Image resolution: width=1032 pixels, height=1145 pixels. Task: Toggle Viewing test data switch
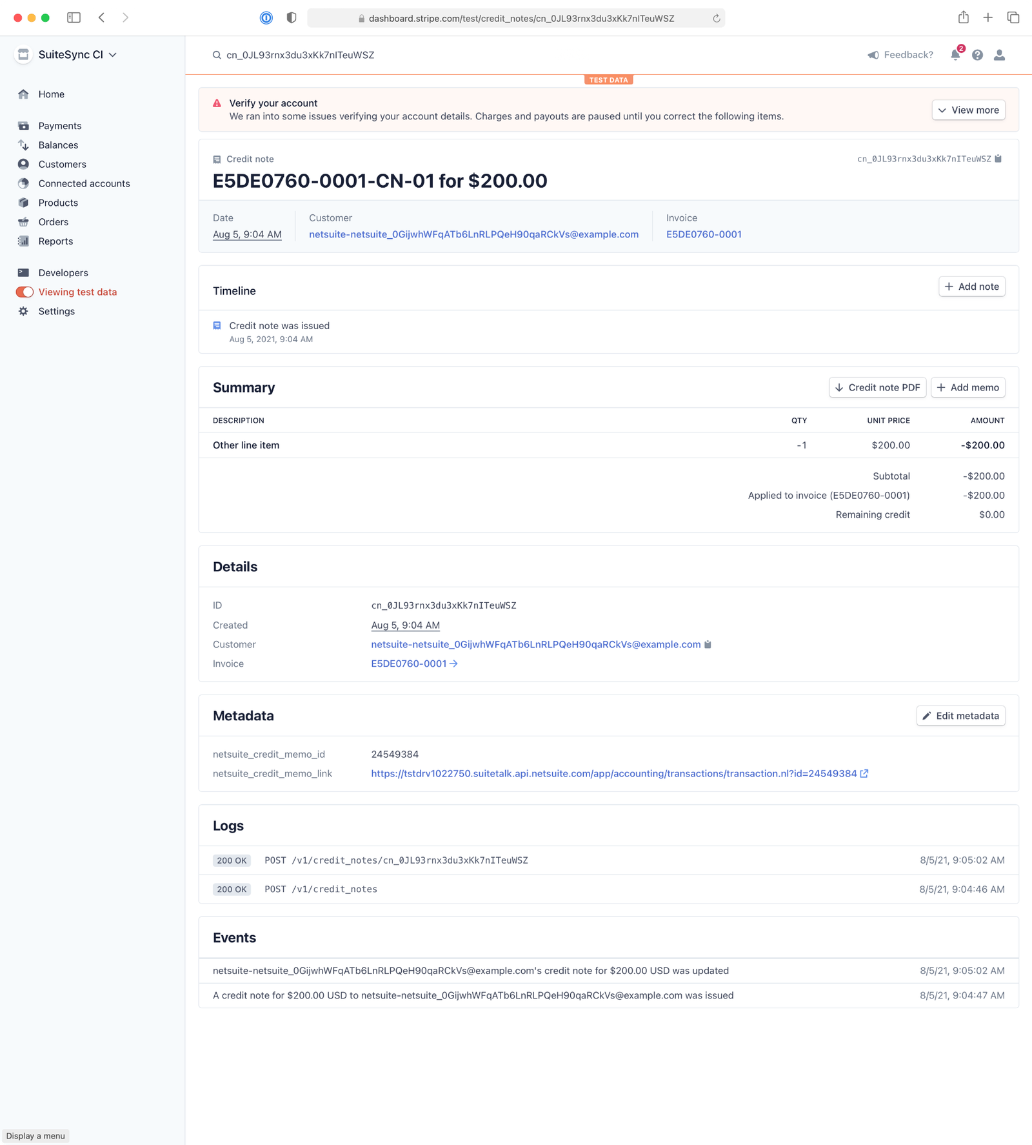coord(25,292)
